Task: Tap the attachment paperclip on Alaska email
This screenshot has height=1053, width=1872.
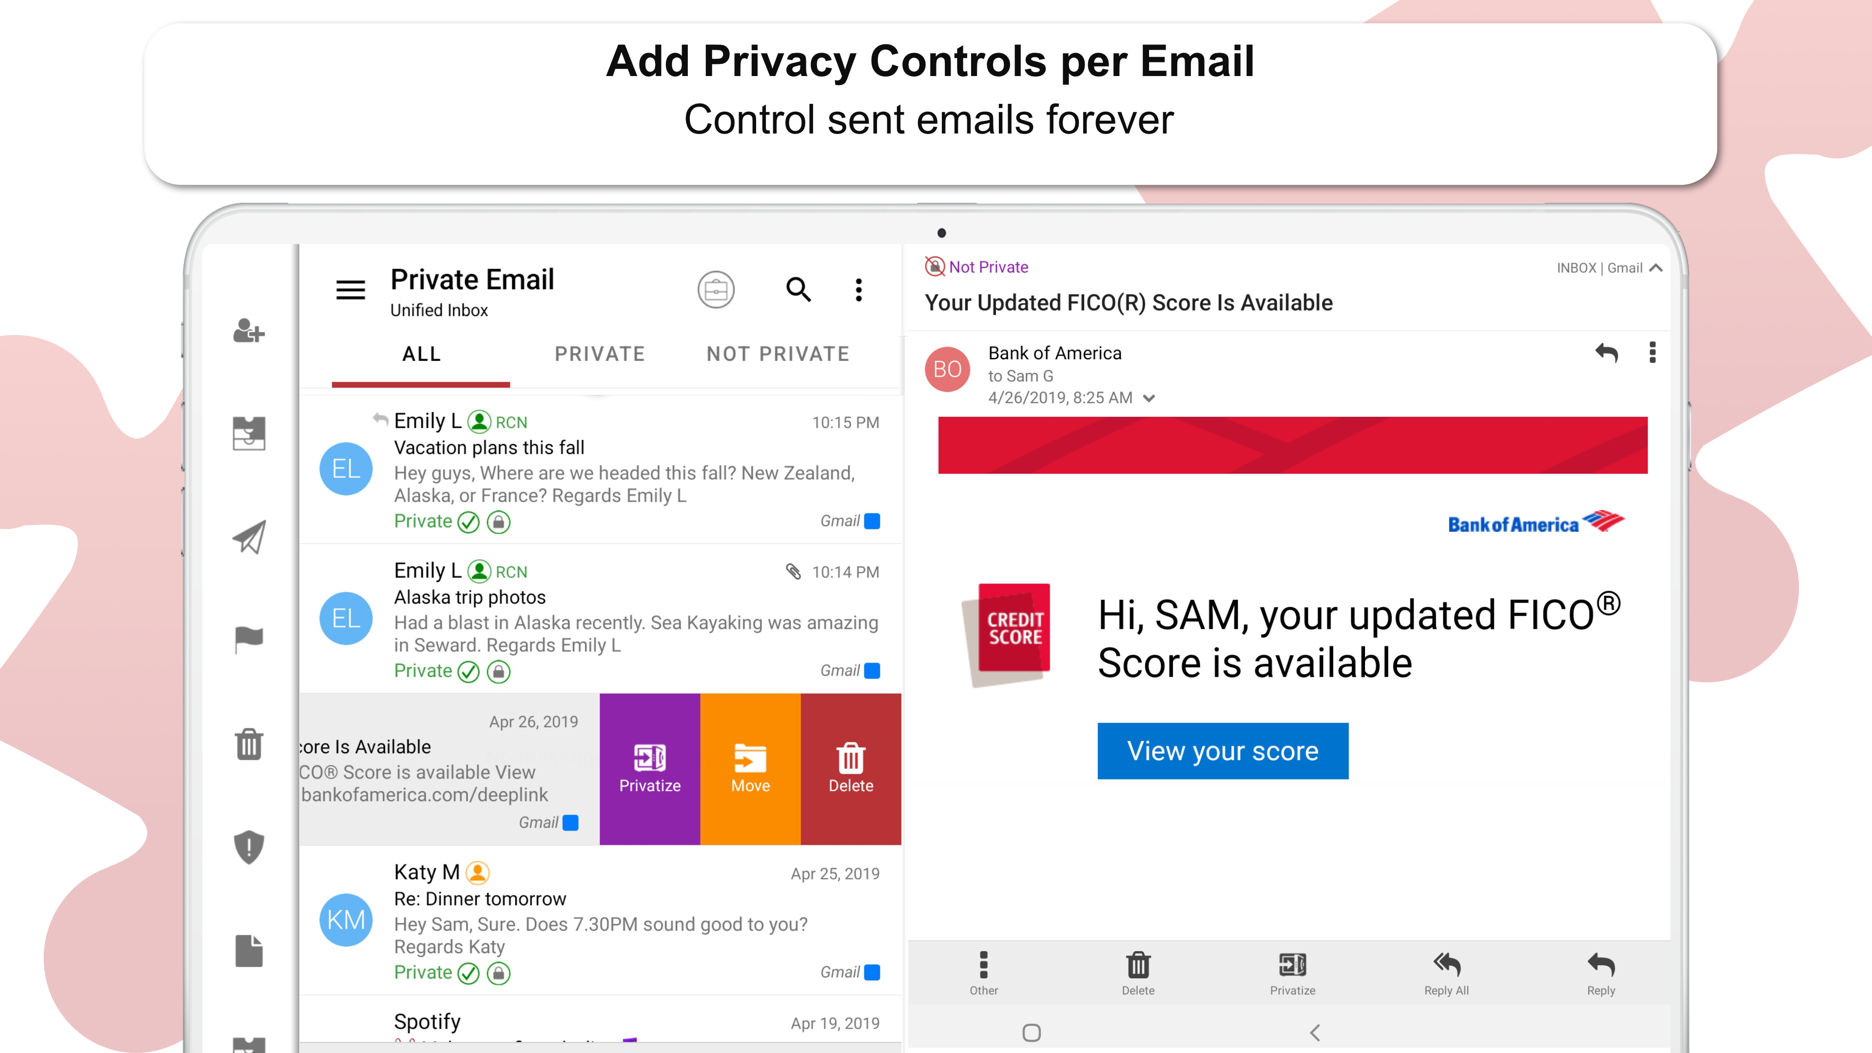Action: [x=794, y=572]
